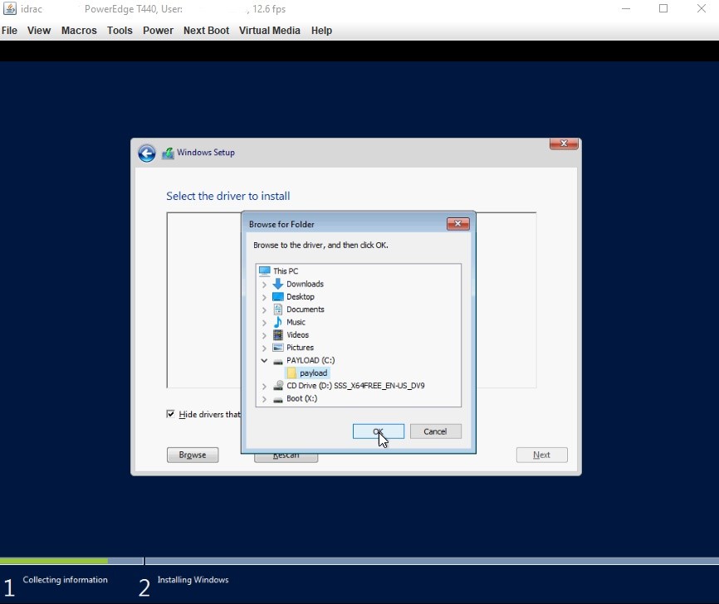
Task: Expand the Downloads tree node
Action: tap(264, 284)
